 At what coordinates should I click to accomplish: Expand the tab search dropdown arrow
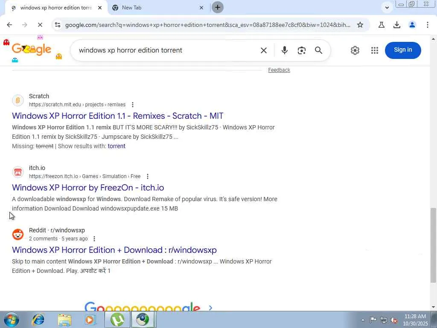pos(387,8)
